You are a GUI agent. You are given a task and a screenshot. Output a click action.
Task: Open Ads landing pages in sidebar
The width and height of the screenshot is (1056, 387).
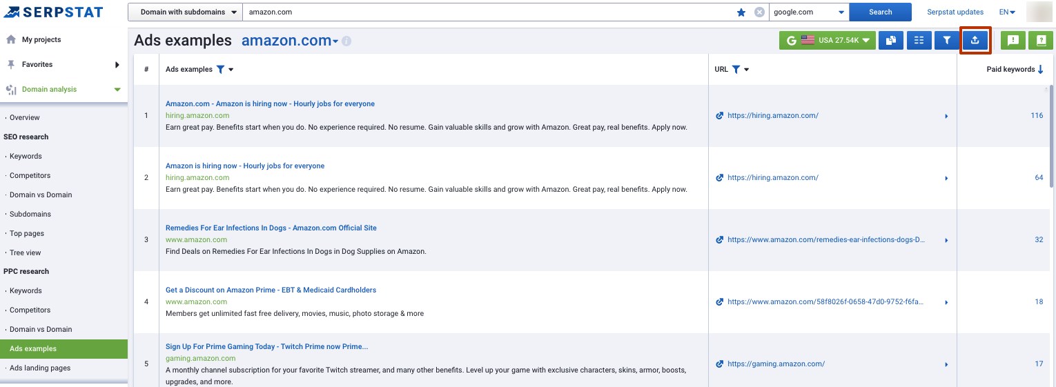click(40, 368)
